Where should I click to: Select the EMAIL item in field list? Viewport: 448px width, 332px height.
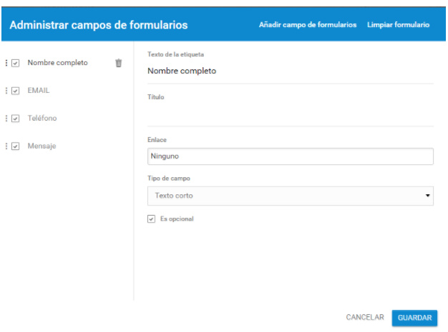click(38, 91)
